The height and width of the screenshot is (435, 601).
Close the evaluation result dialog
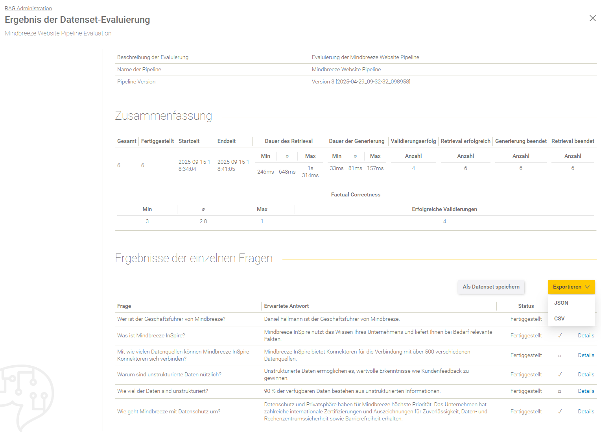592,18
